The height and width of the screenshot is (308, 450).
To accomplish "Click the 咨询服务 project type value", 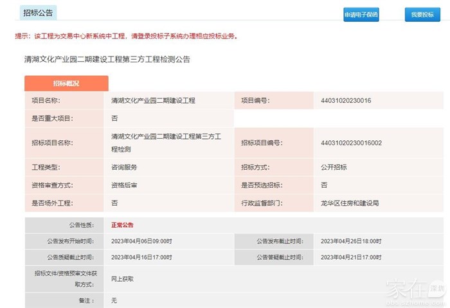I will pyautogui.click(x=124, y=167).
